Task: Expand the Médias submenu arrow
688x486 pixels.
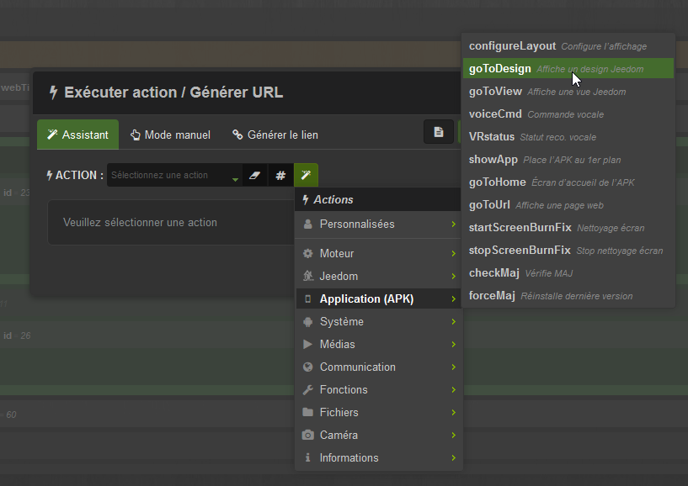Action: 454,345
